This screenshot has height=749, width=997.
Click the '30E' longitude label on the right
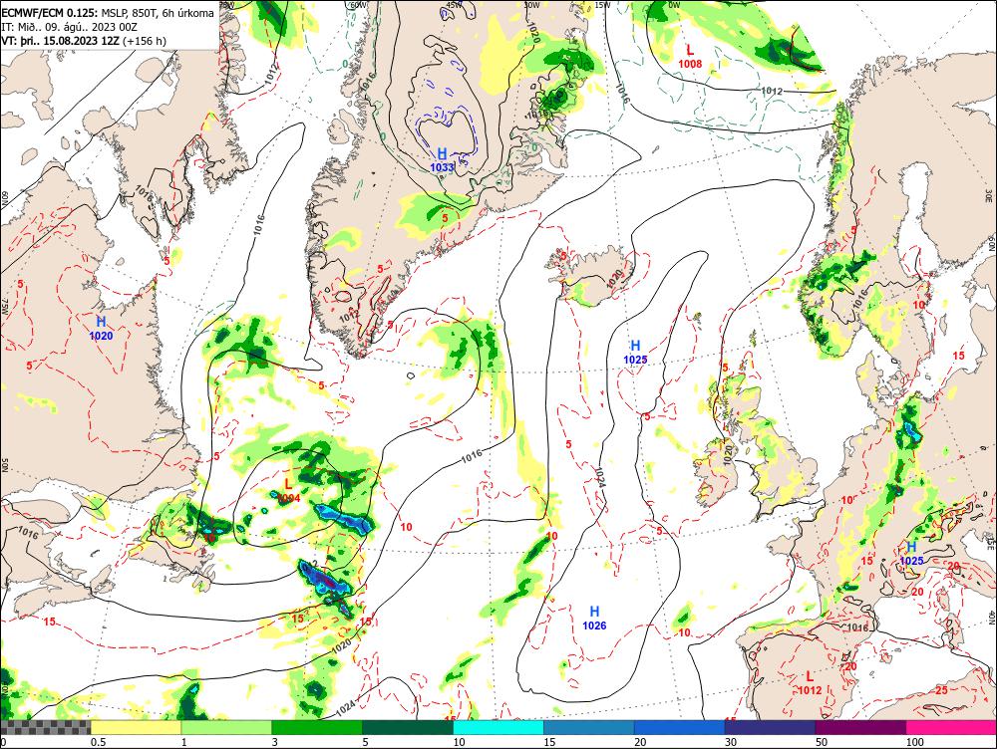[x=989, y=194]
